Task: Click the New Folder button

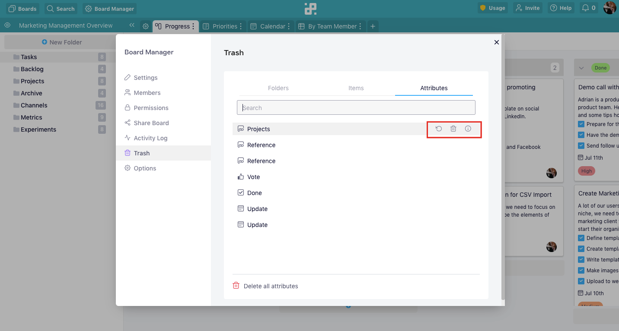Action: pyautogui.click(x=62, y=42)
